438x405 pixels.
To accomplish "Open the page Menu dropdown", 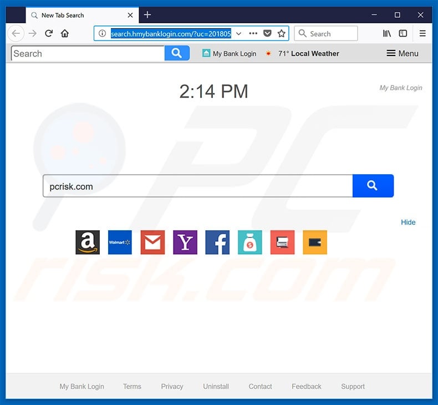I will [403, 53].
